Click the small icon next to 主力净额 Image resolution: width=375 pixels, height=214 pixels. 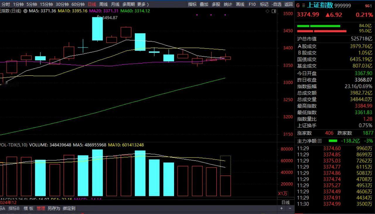click(x=320, y=141)
